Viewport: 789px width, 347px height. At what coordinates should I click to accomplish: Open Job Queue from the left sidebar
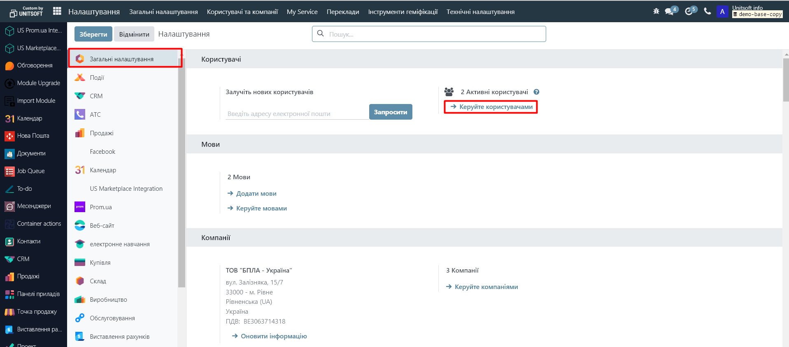coord(30,171)
